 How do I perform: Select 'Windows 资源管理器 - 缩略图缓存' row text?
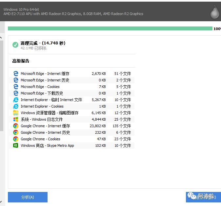50,113
